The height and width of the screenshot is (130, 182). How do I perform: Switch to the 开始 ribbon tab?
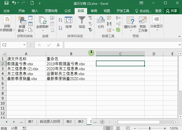(x=22, y=11)
